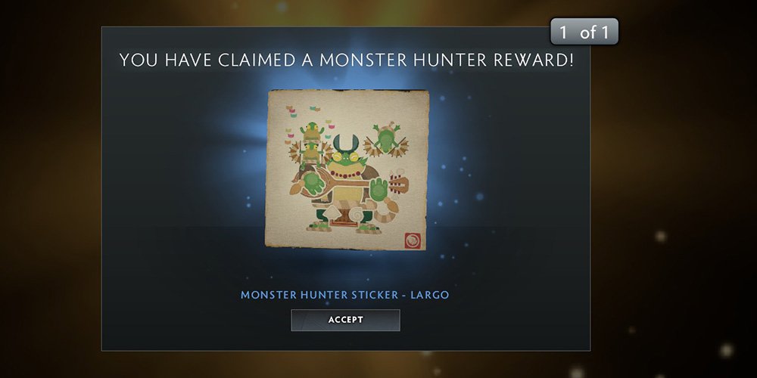Click Largo's green hand holding the lute neck
This screenshot has height=378, width=757.
[x=380, y=190]
